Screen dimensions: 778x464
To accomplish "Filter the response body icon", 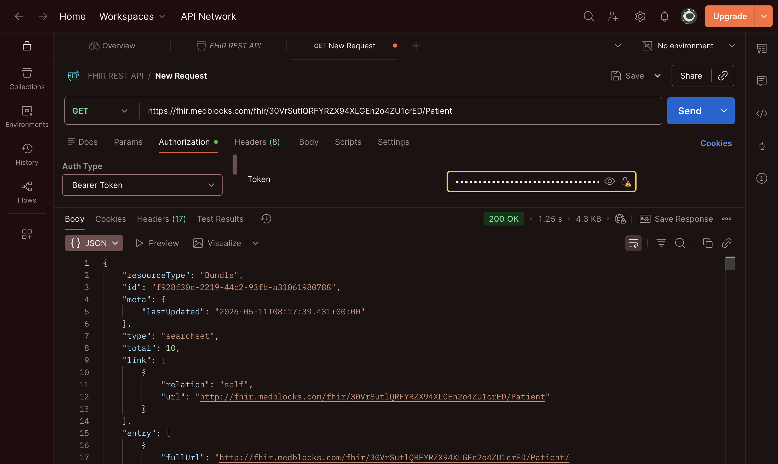I will point(661,243).
